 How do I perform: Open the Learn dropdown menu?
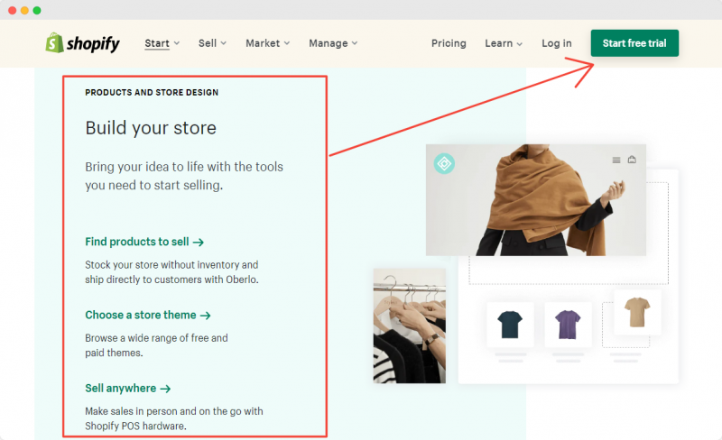pyautogui.click(x=504, y=43)
